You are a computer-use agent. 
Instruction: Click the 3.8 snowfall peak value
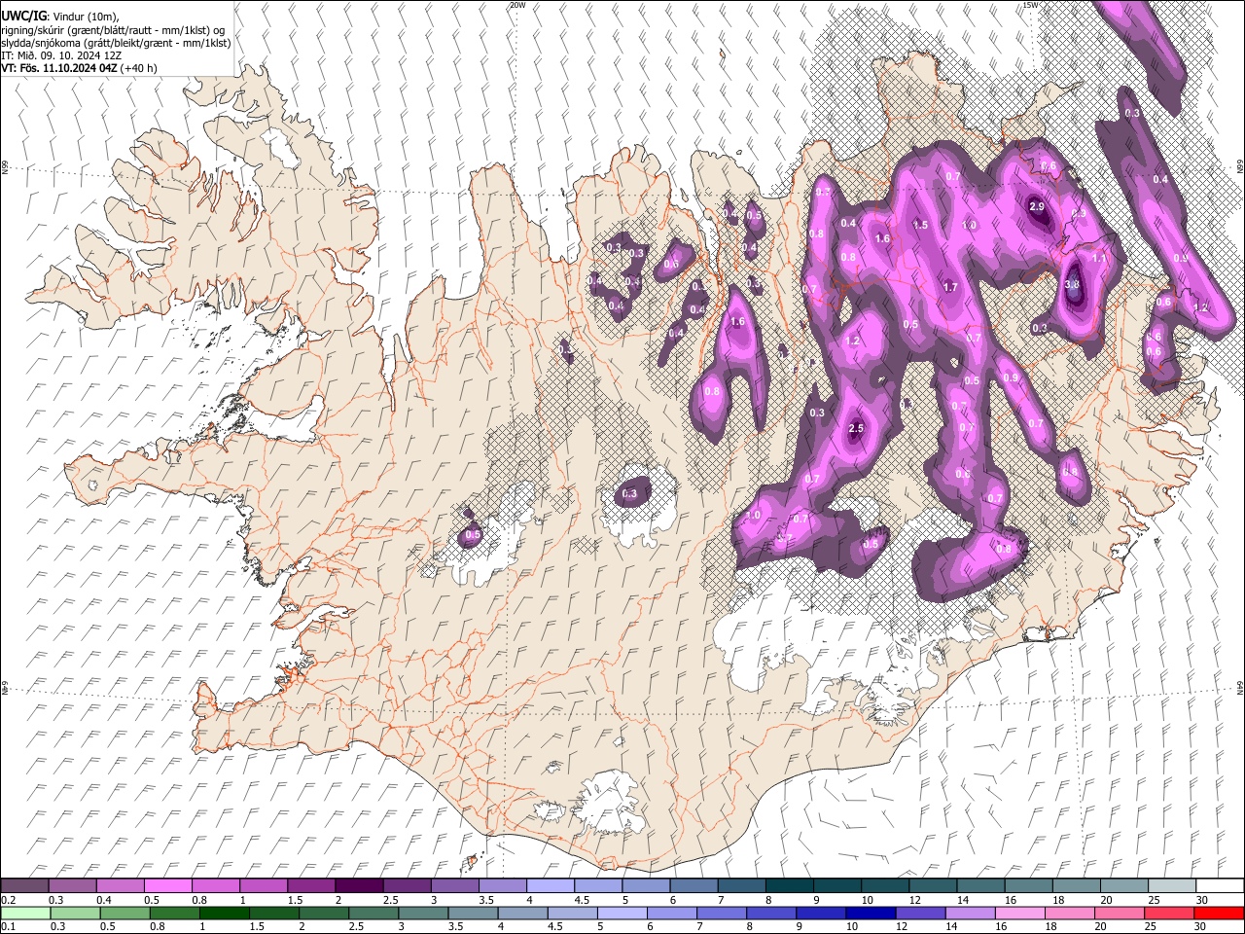pyautogui.click(x=1073, y=285)
